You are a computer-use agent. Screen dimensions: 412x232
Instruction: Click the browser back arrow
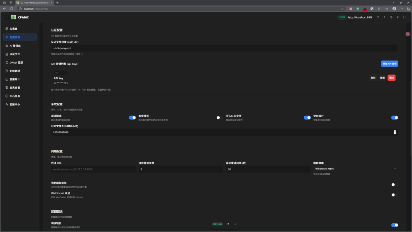click(x=4, y=9)
